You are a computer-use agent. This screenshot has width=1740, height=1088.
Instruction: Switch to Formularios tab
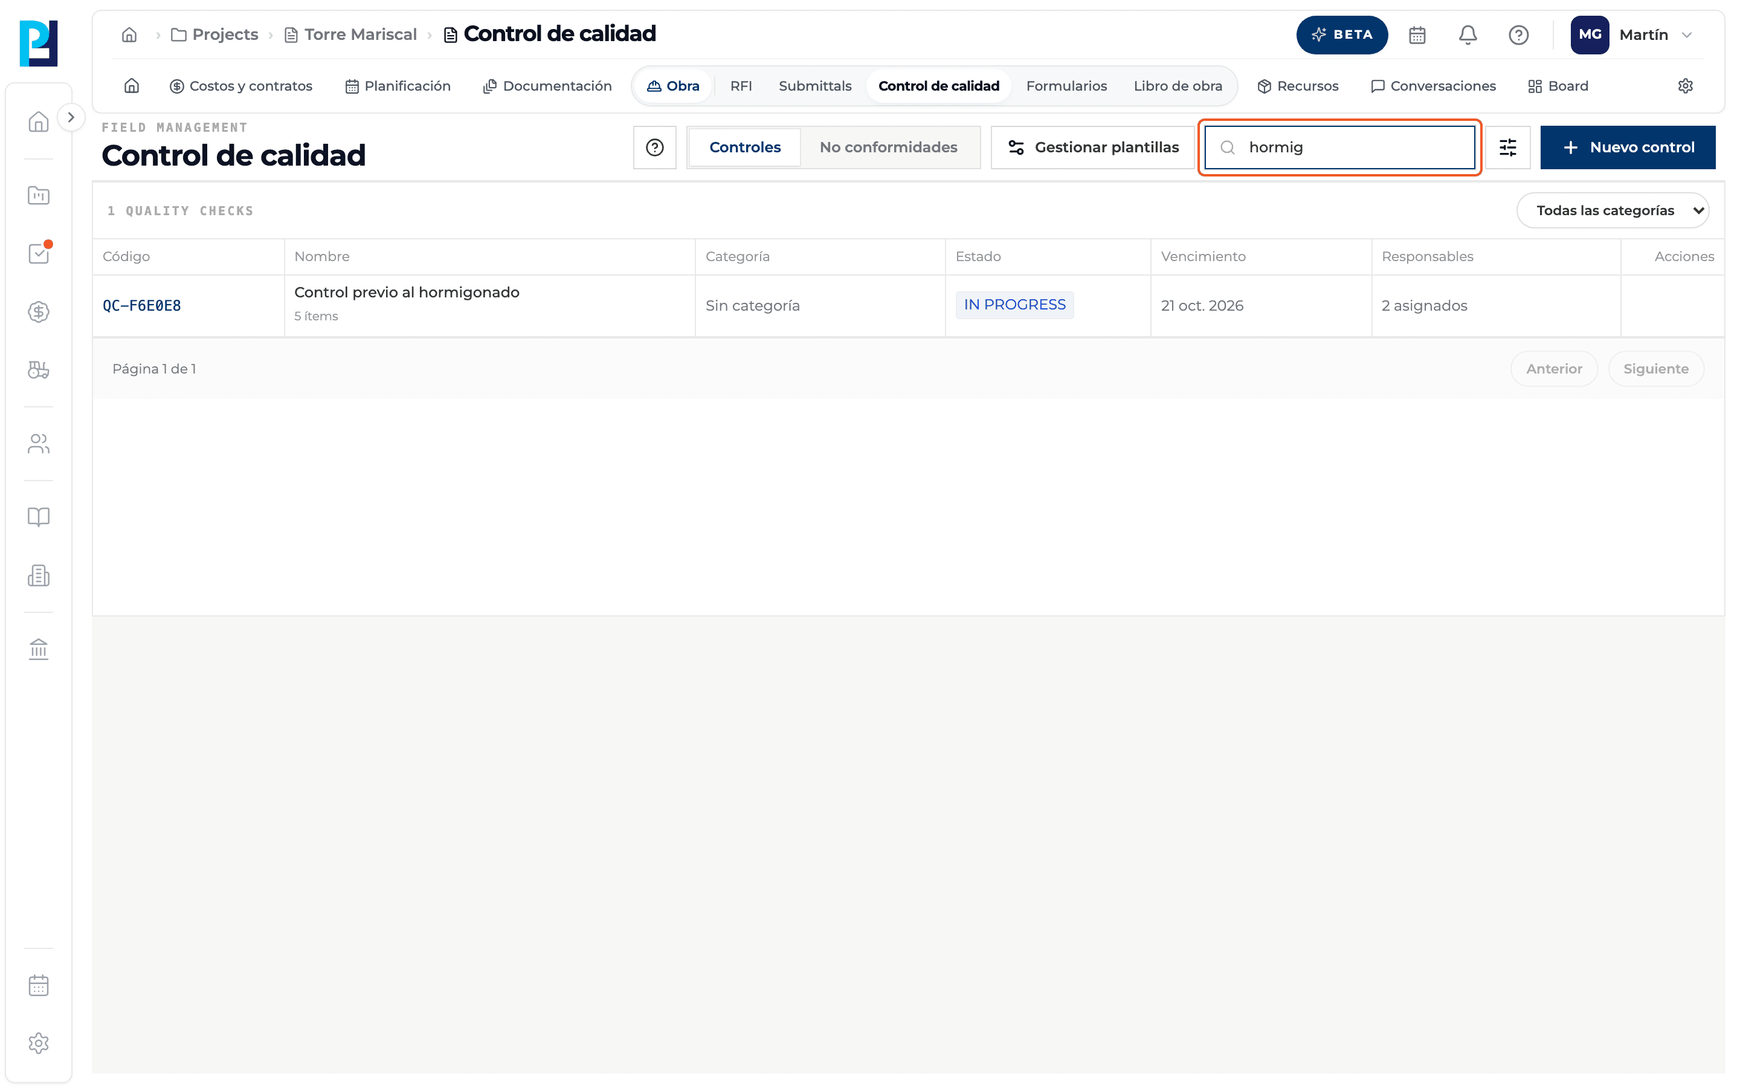point(1066,86)
